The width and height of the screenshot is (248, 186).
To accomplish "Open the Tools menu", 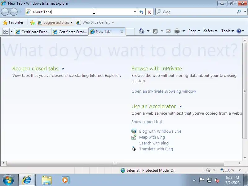I will point(228,31).
